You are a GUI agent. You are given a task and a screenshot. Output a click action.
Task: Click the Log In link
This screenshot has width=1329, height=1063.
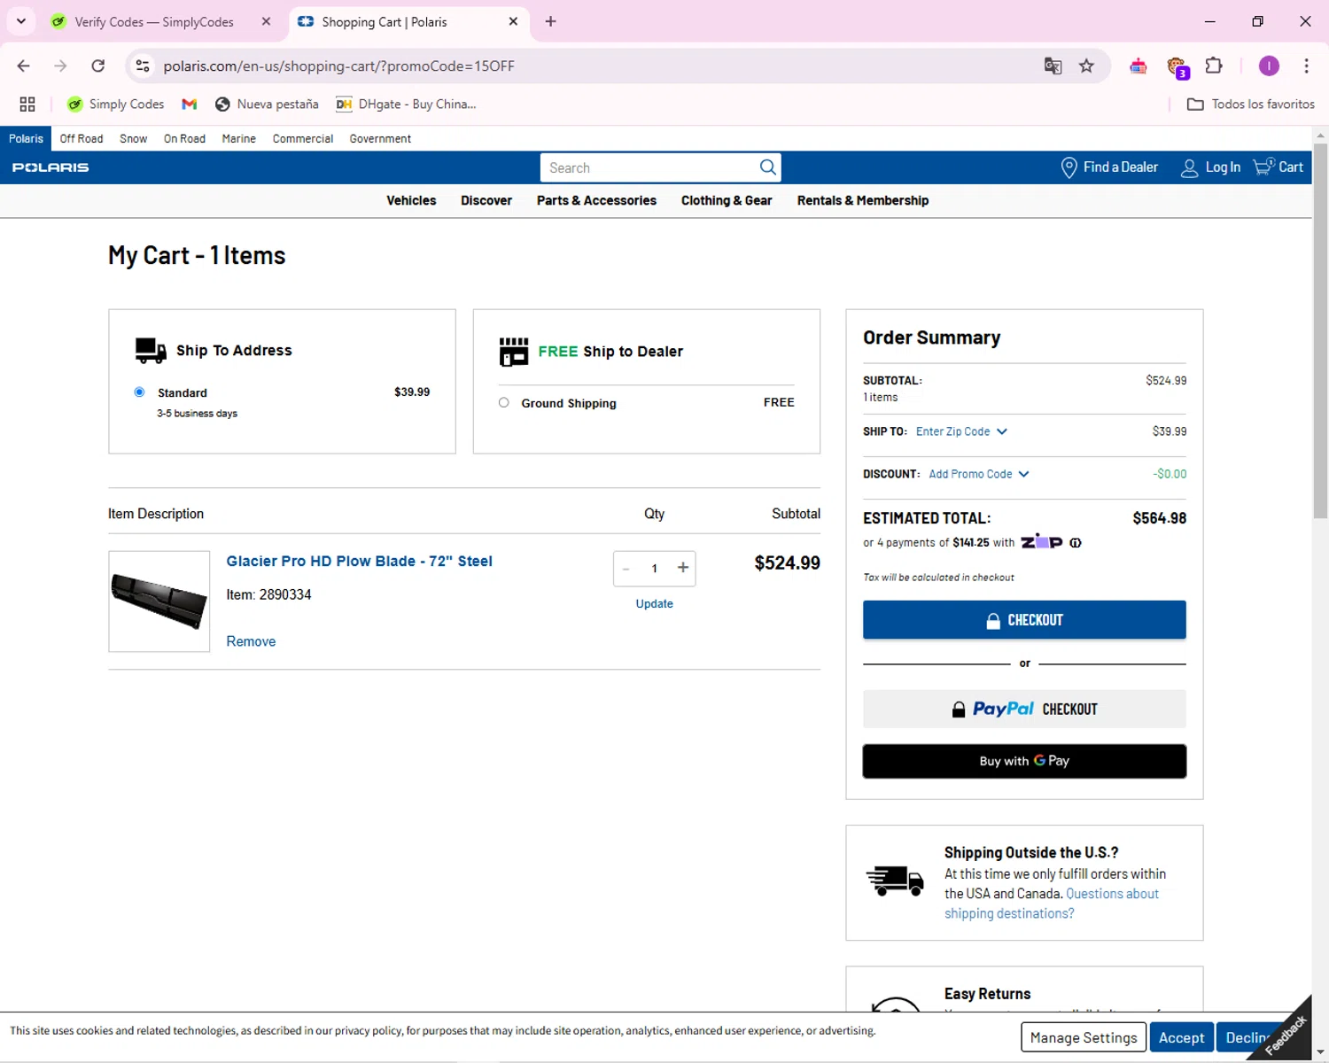(1223, 167)
